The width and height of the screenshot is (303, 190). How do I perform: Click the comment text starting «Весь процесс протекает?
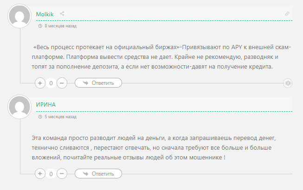[161, 57]
